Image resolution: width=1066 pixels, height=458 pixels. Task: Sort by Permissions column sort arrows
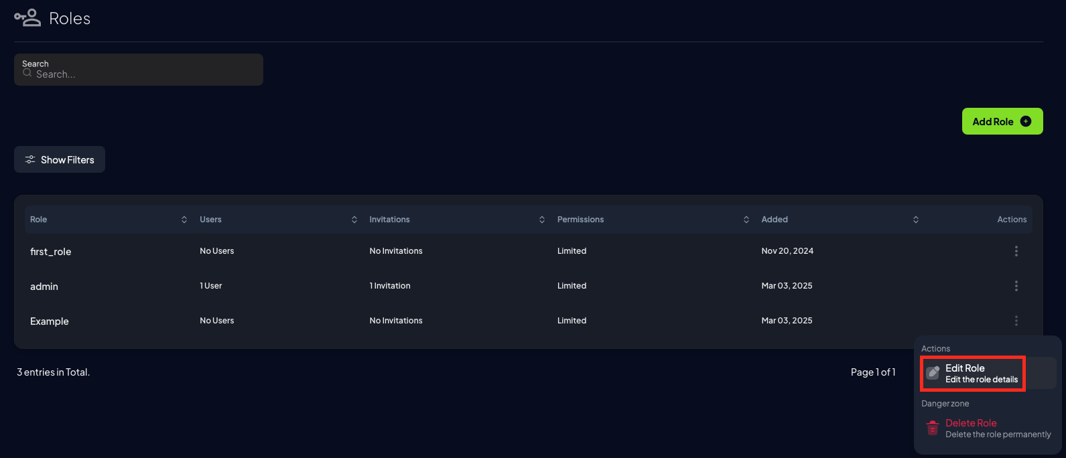[x=746, y=220]
